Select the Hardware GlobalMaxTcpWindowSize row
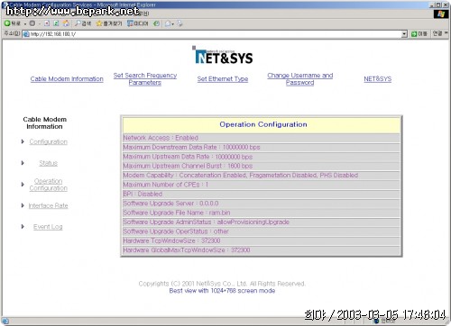 pyautogui.click(x=262, y=250)
